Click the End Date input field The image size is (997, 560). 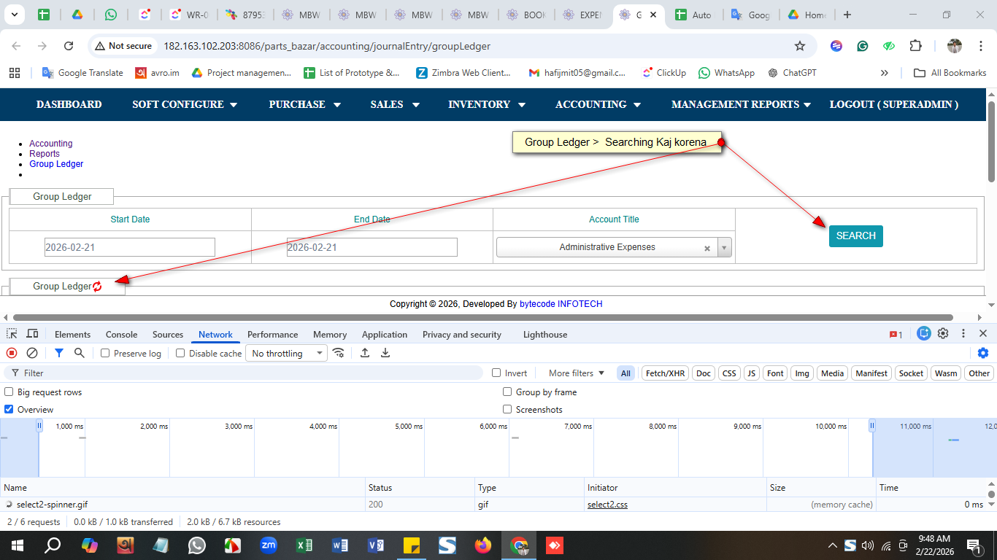tap(372, 247)
